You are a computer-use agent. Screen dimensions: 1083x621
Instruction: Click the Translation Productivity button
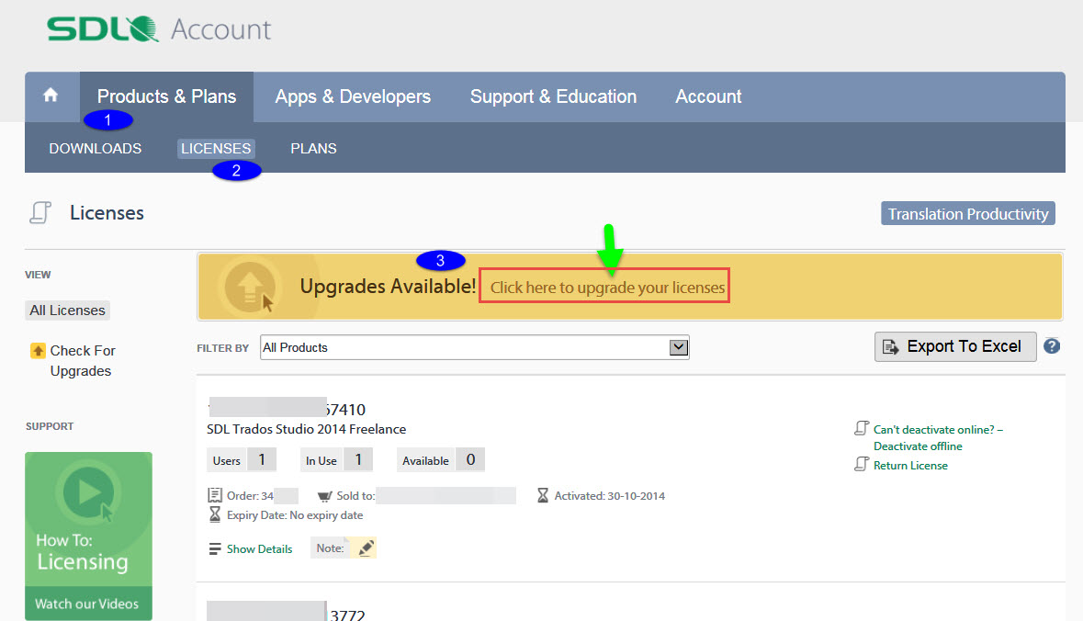coord(967,213)
